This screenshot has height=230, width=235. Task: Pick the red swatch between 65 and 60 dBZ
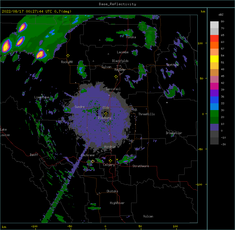coord(214,39)
